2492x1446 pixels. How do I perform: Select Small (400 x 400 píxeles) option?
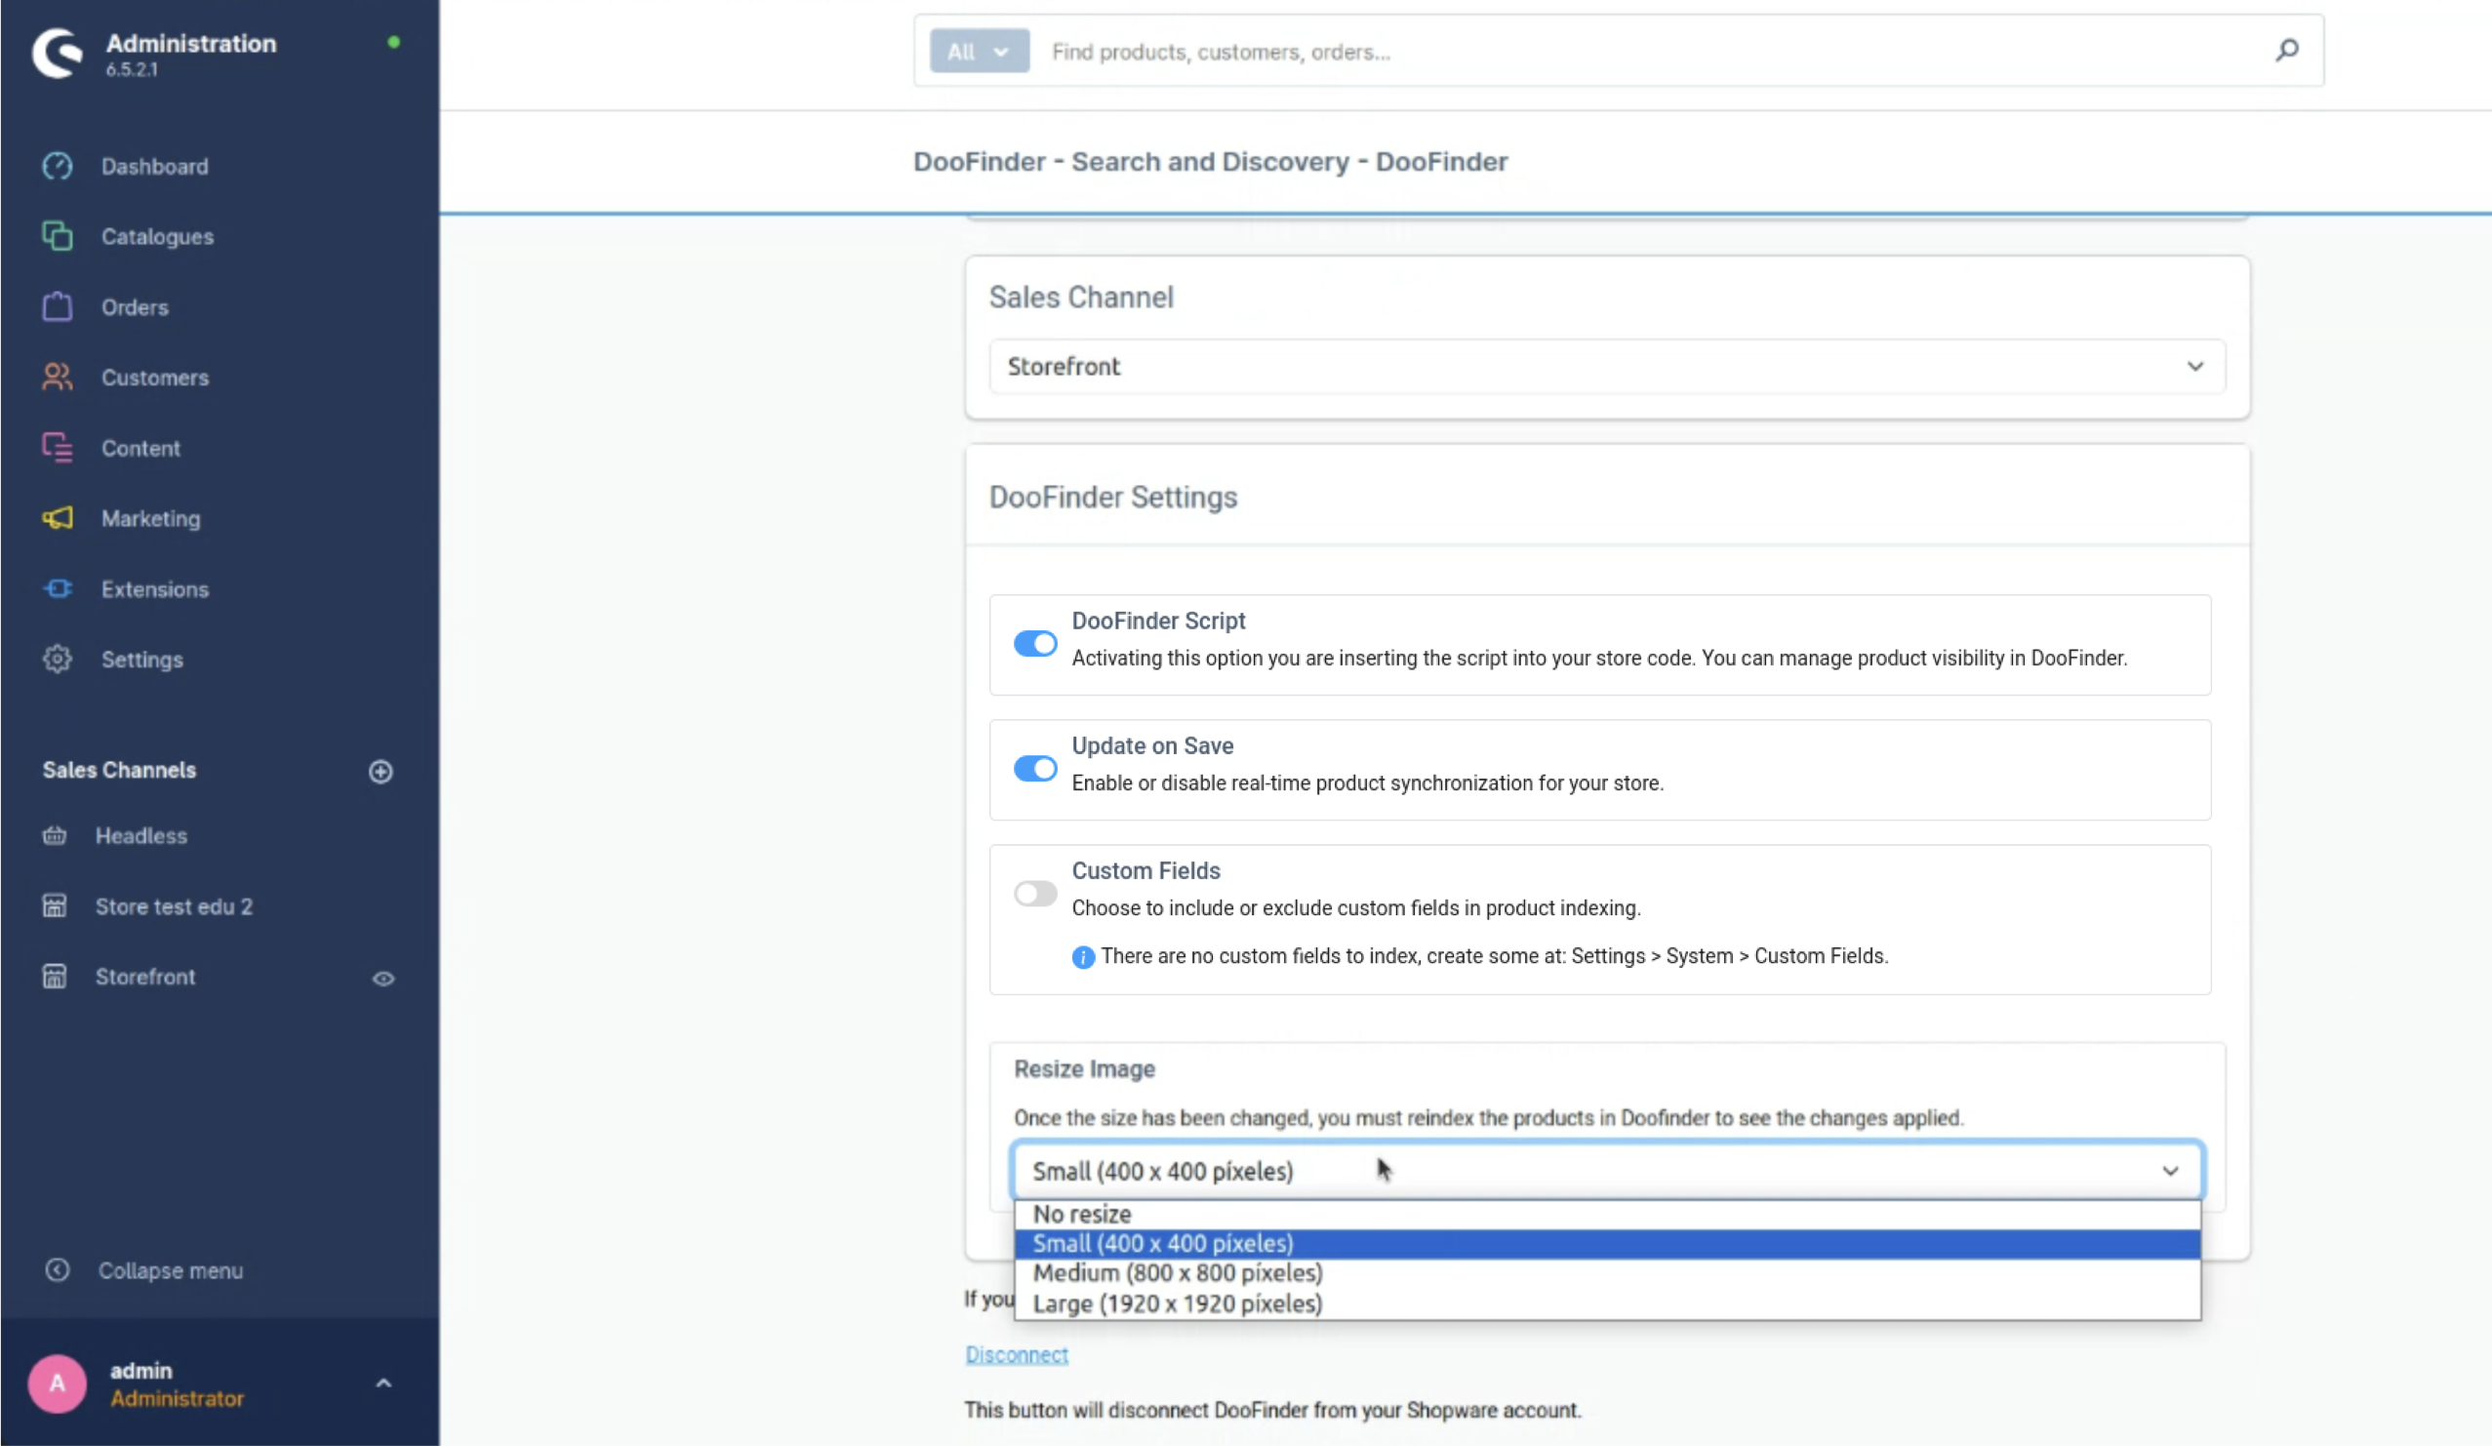click(1607, 1244)
